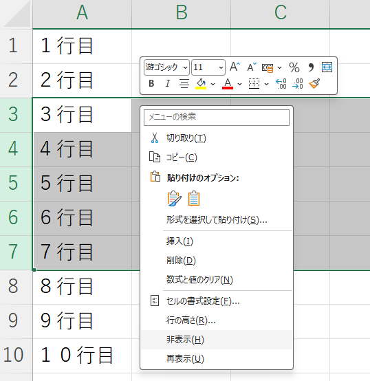Choose コピー(C) from context menu

tap(217, 157)
